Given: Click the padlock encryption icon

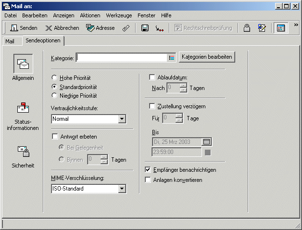Looking at the screenshot, I should coord(247,28).
